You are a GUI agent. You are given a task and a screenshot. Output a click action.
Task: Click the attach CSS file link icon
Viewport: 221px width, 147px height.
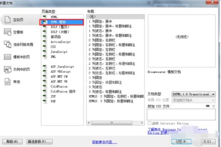208,106
